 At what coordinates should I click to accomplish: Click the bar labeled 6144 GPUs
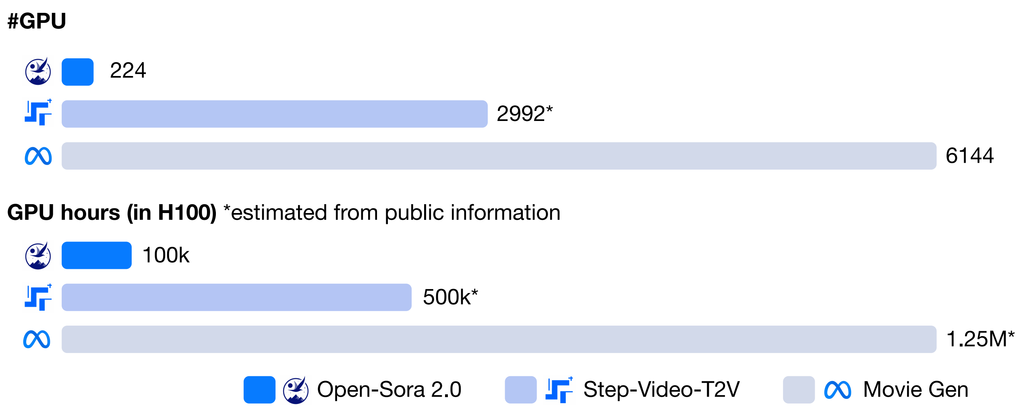tap(499, 156)
